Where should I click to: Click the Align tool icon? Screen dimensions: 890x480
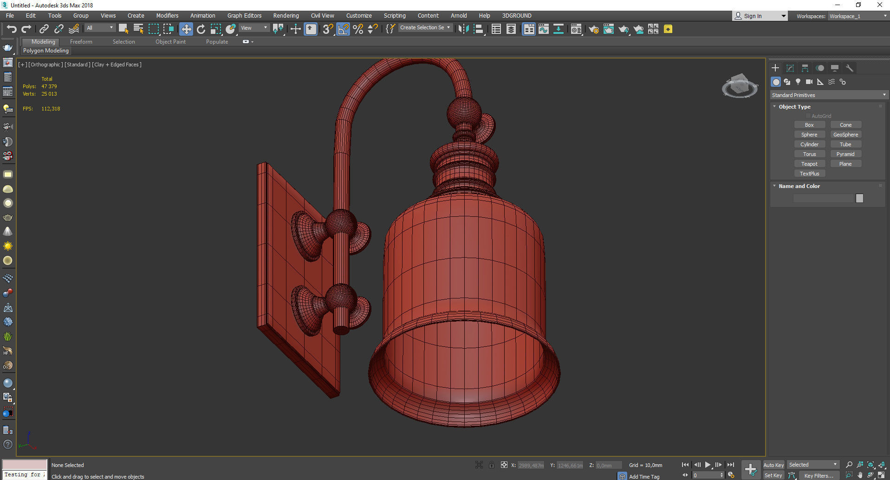coord(478,29)
